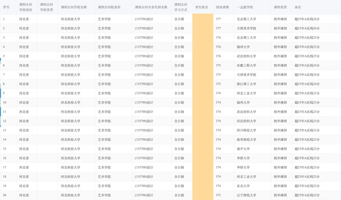Viewport: 341px width, 200px height.
Task: Select 河北工业大学 in row 18
Action: tap(246, 177)
